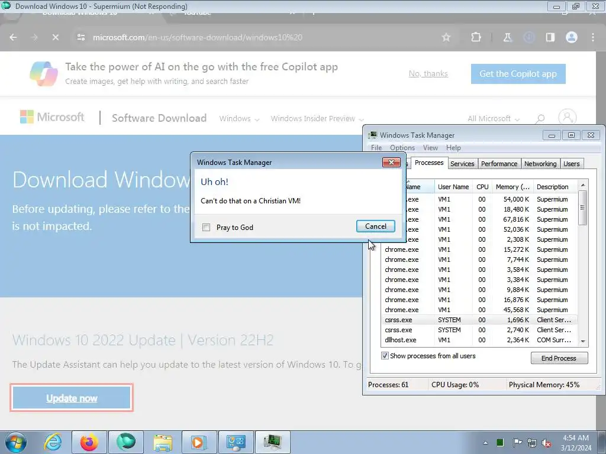Open Microsoft account sign-in avatar icon
Viewport: 606px width, 454px height.
coord(568,117)
